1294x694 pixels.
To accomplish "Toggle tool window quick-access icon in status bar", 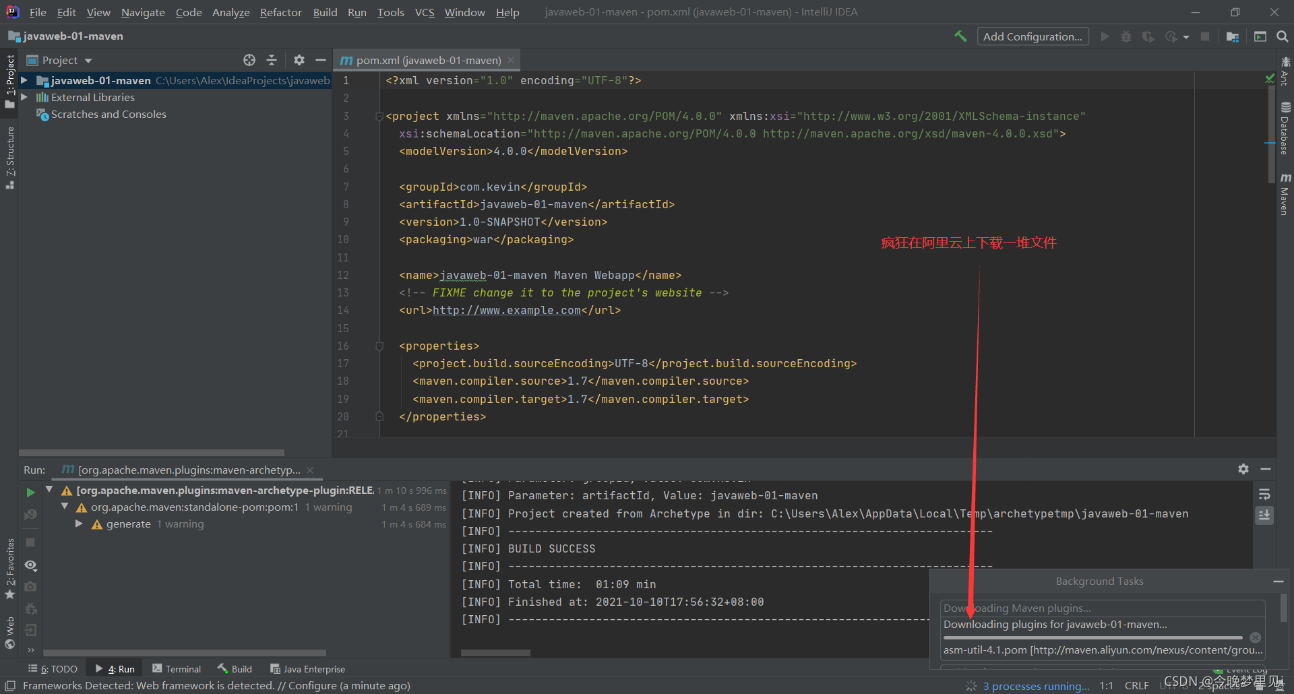I will (10, 686).
